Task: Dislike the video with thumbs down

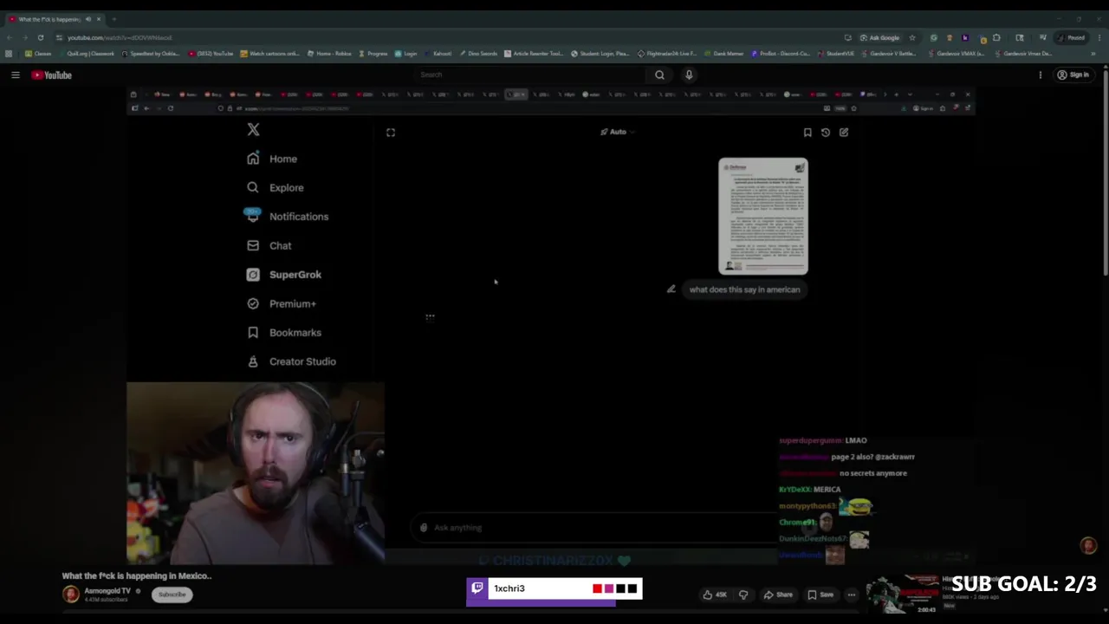Action: tap(743, 595)
